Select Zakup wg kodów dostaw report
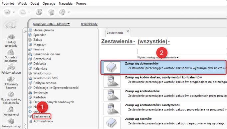The image size is (227, 129). pyautogui.click(x=163, y=81)
